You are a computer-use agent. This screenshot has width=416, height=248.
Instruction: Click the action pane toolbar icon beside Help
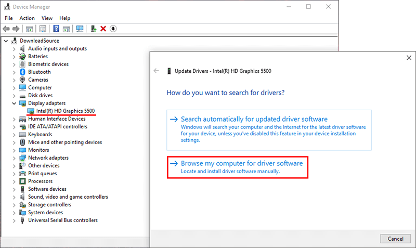pos(67,29)
